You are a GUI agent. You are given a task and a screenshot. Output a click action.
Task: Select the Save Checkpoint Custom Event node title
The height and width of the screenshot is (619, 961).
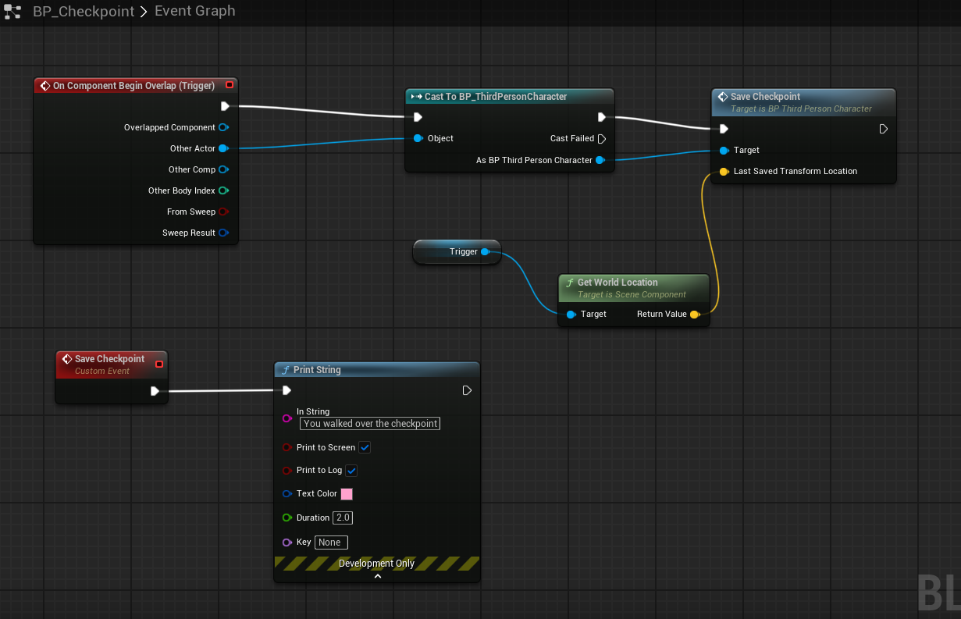109,359
